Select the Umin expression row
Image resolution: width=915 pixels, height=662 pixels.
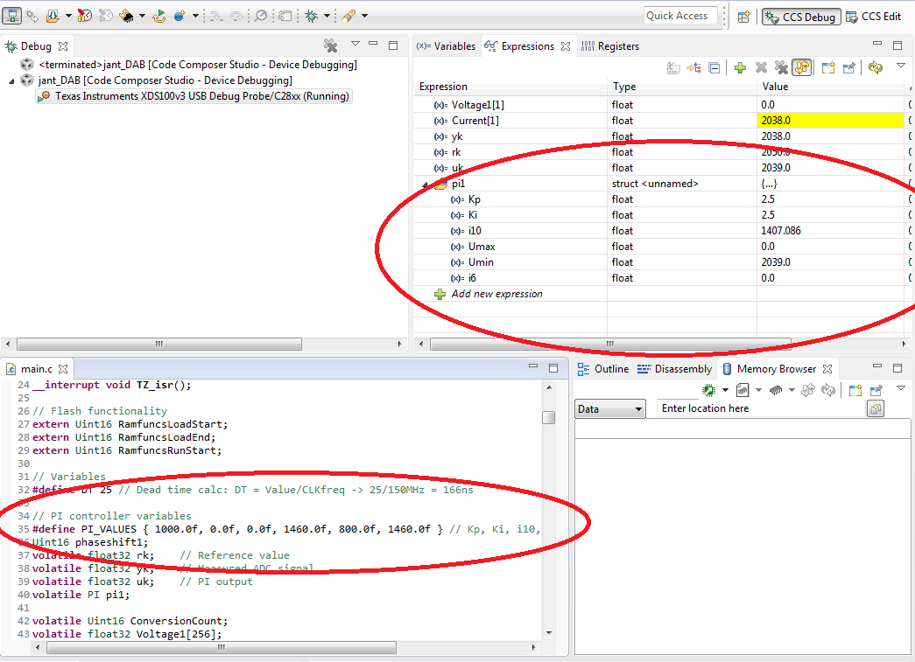[661, 262]
